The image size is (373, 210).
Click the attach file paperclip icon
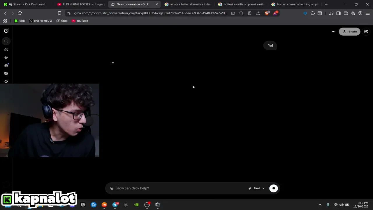(x=112, y=188)
